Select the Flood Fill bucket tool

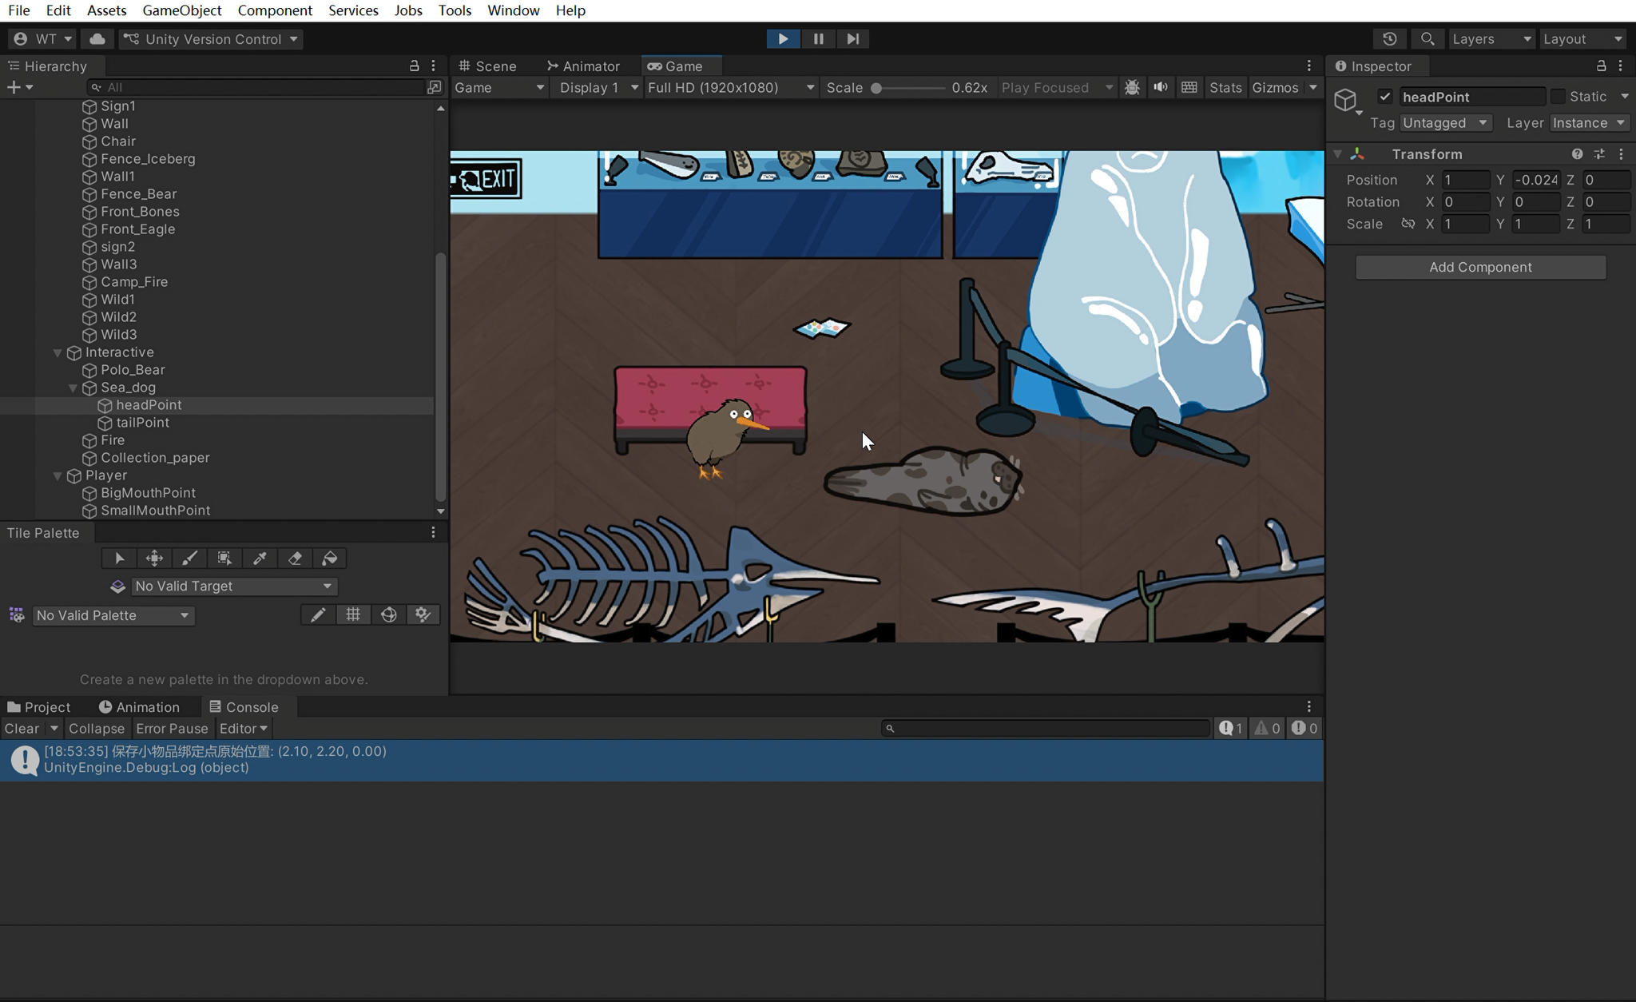(x=330, y=559)
